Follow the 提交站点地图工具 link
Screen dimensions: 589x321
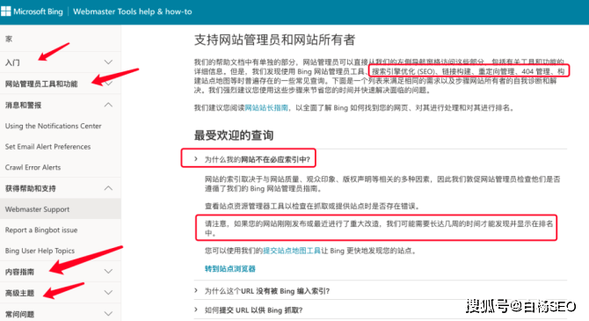coord(292,251)
